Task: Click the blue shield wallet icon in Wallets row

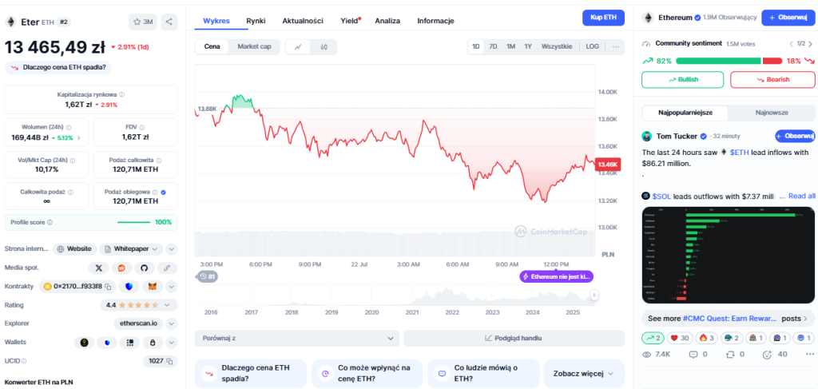Action: (x=107, y=343)
